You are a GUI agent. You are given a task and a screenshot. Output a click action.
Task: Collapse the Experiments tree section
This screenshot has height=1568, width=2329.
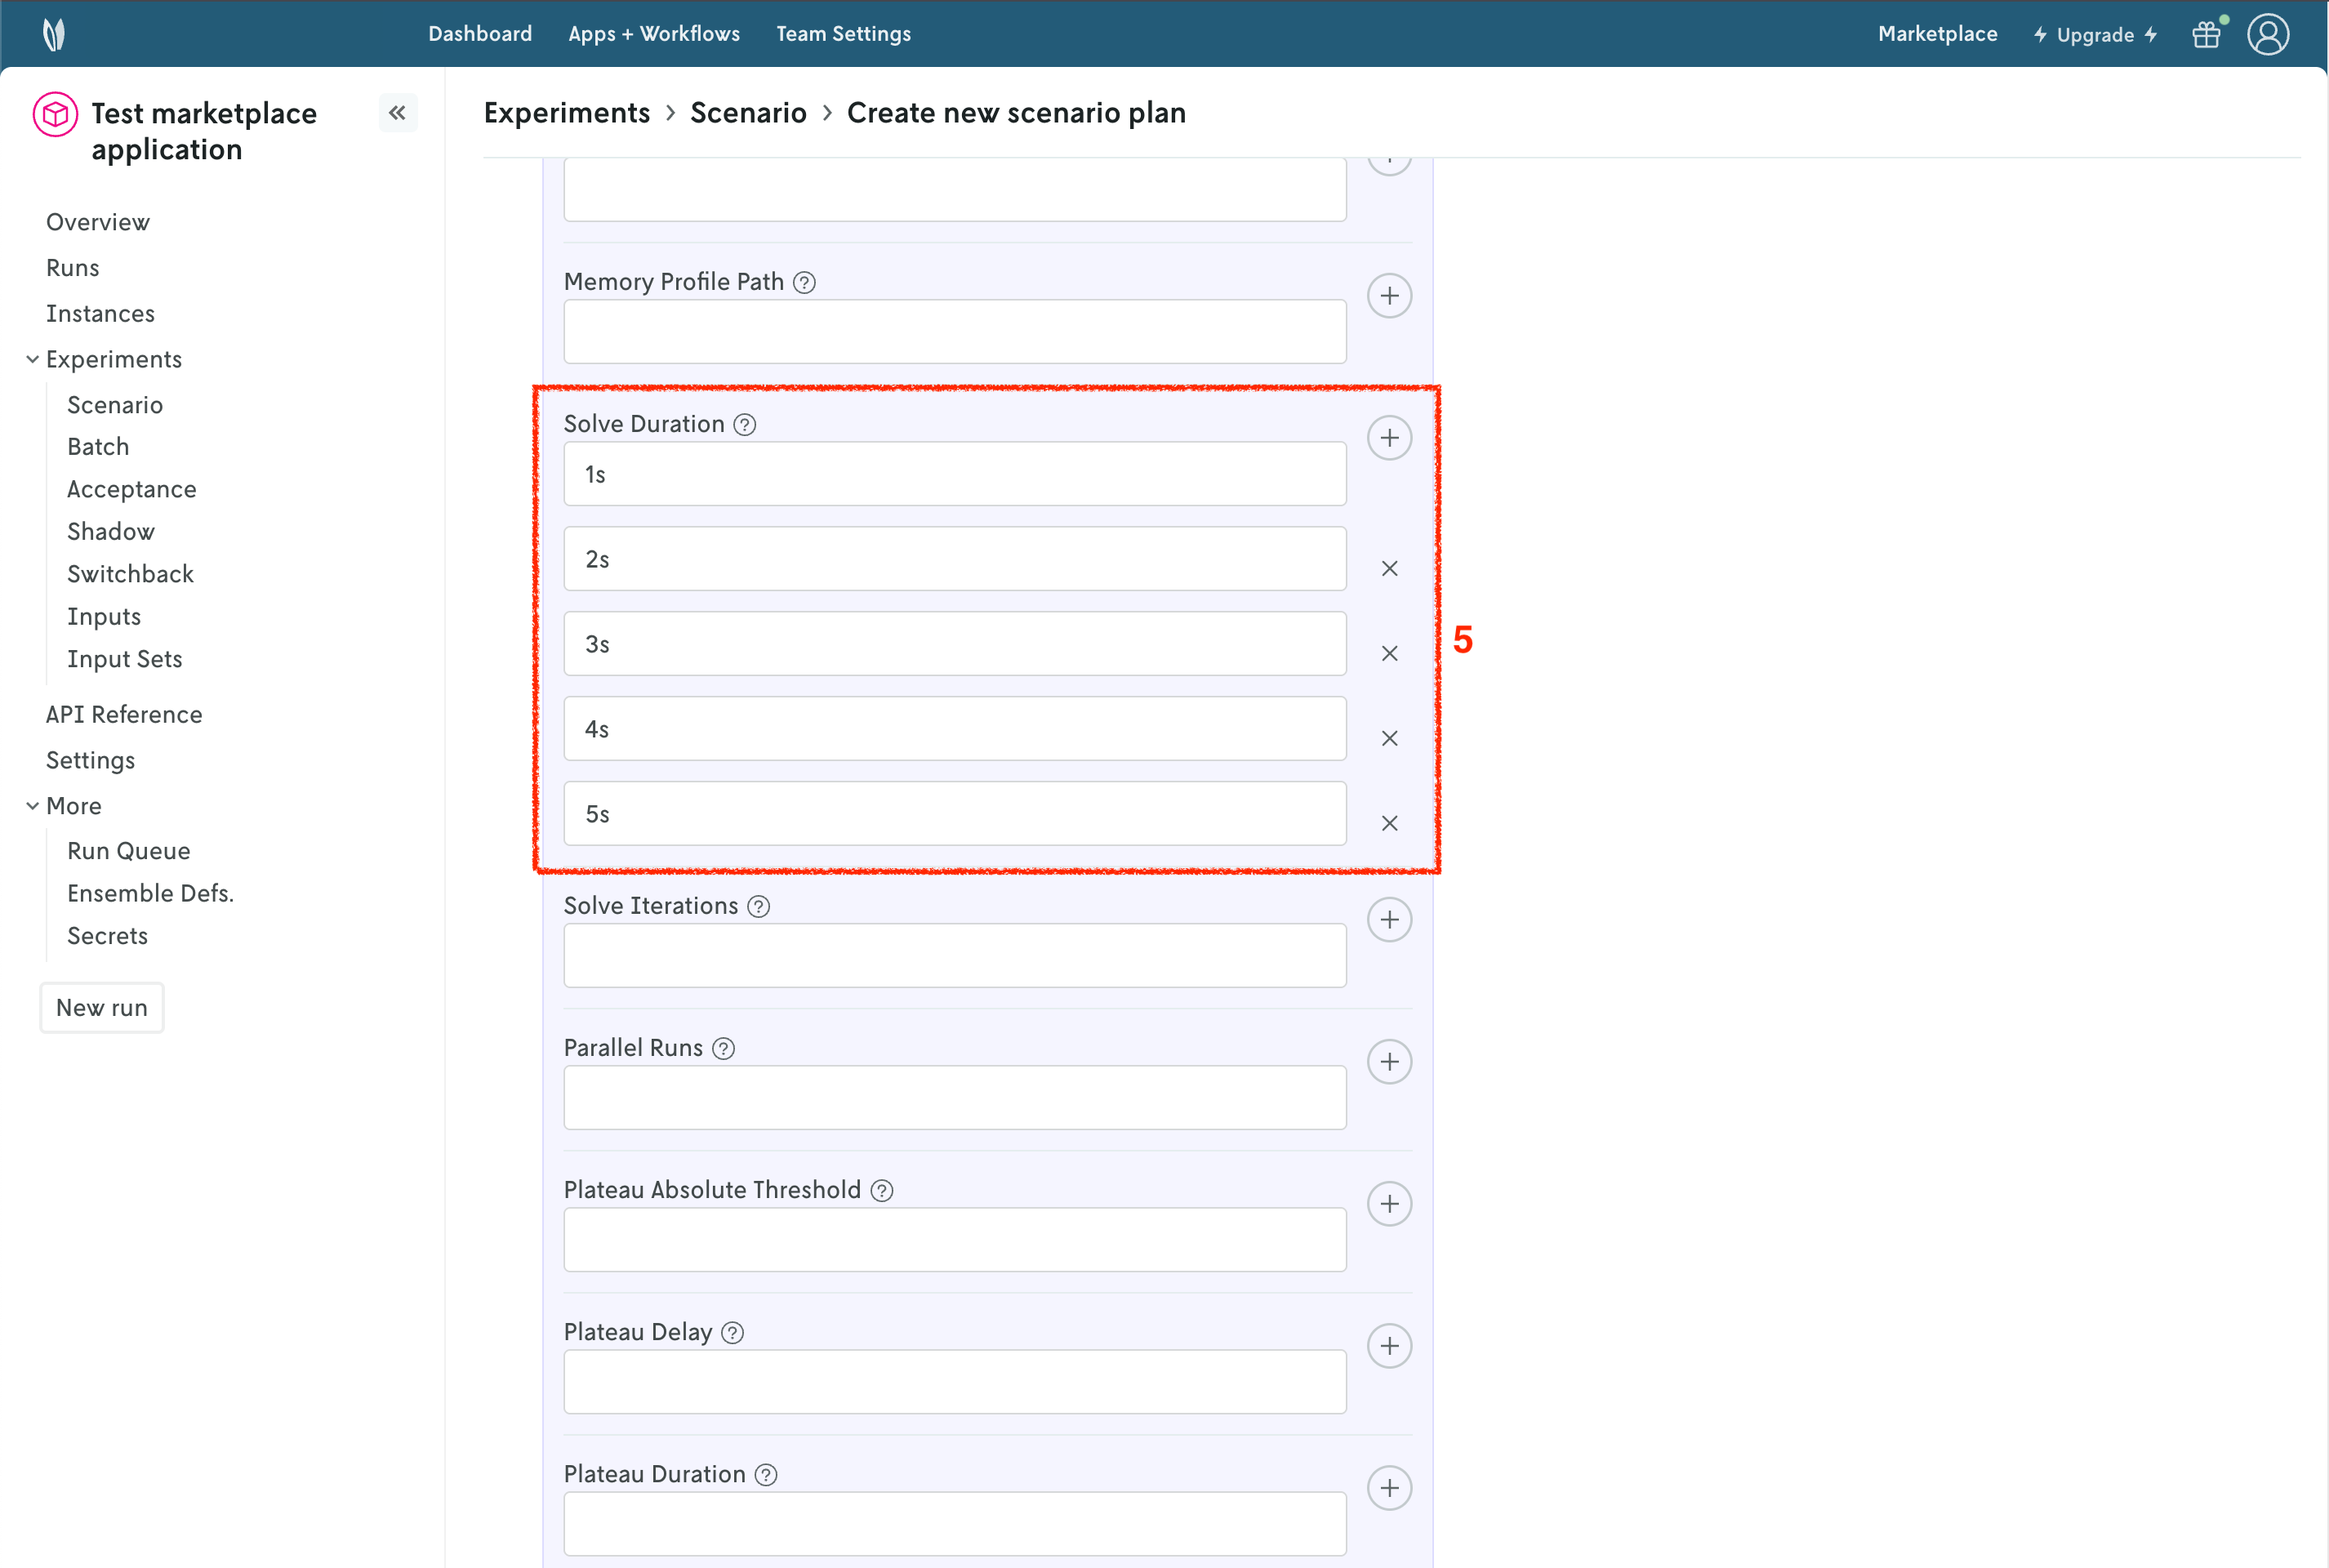pos(33,359)
